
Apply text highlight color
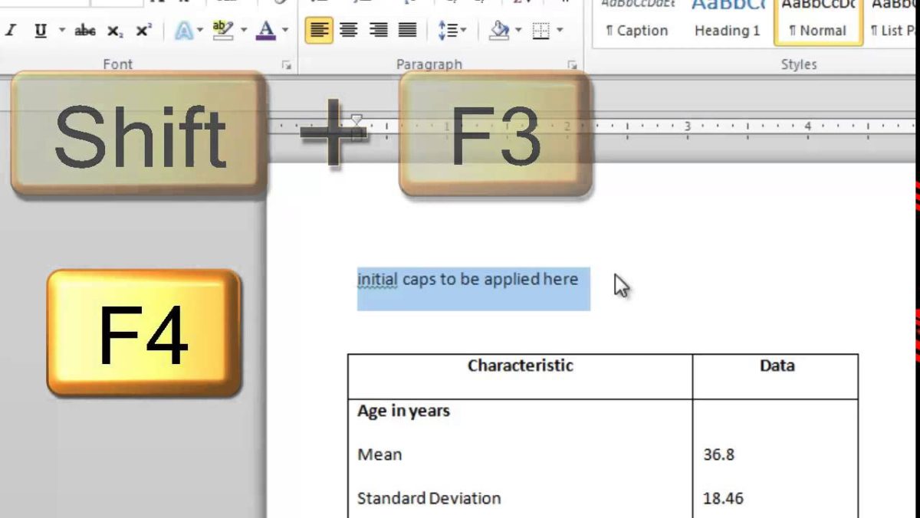222,31
